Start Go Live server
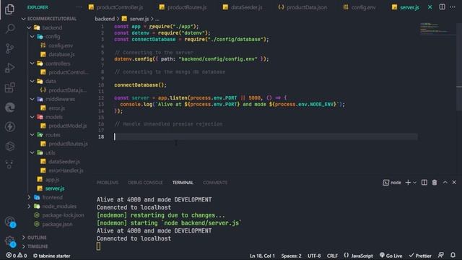Screen dimensions: 462x260 [391, 256]
